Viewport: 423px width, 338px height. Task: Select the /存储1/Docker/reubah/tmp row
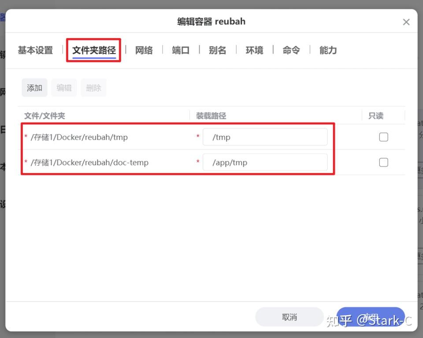click(79, 137)
